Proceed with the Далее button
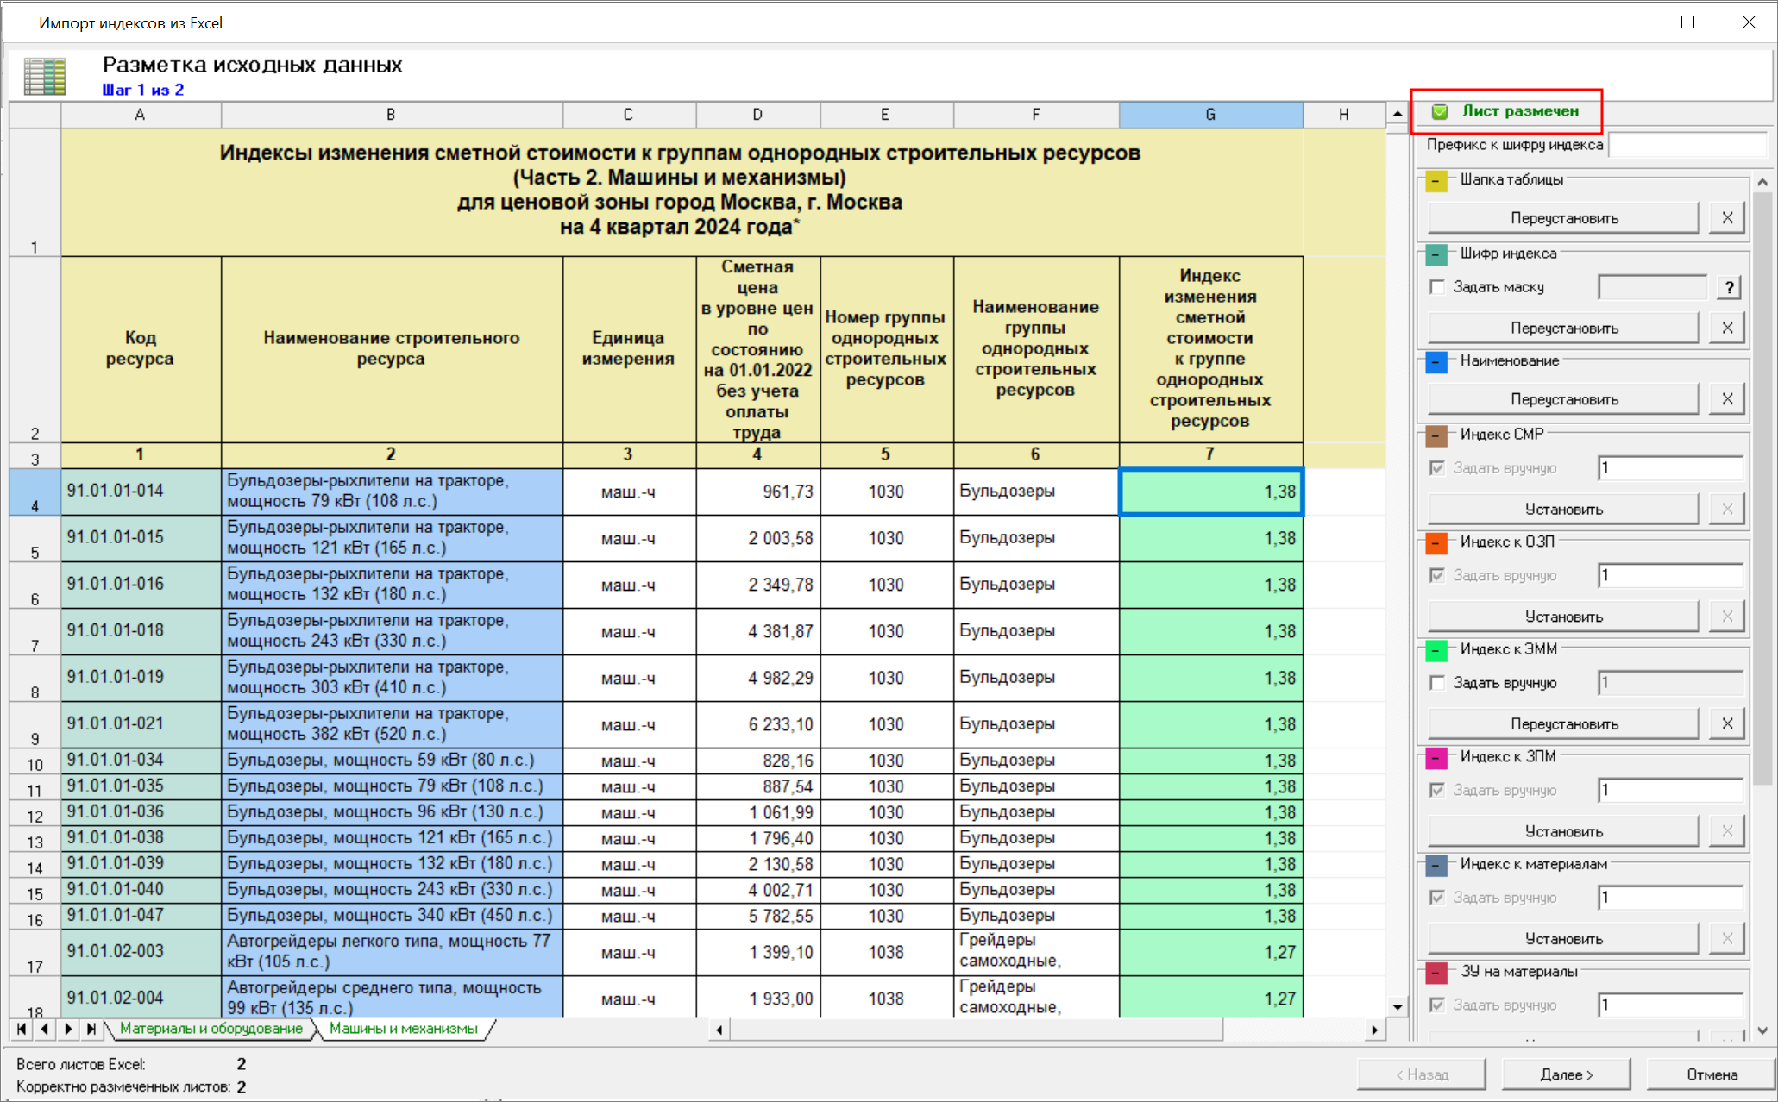The image size is (1778, 1102). point(1566,1074)
